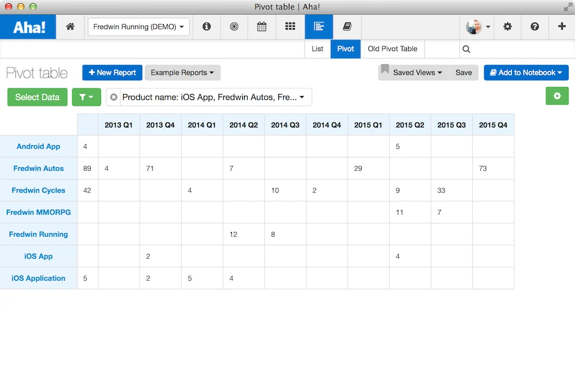575x373 pixels.
Task: Click the 2014 Q3 column header
Action: [x=285, y=125]
